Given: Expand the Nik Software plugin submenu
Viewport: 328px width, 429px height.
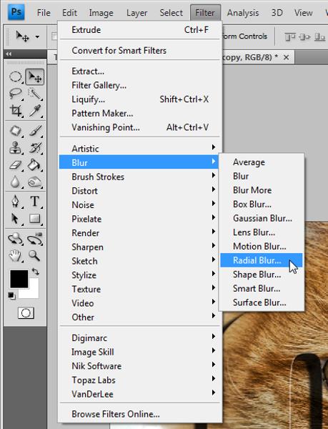Looking at the screenshot, I should 140,366.
